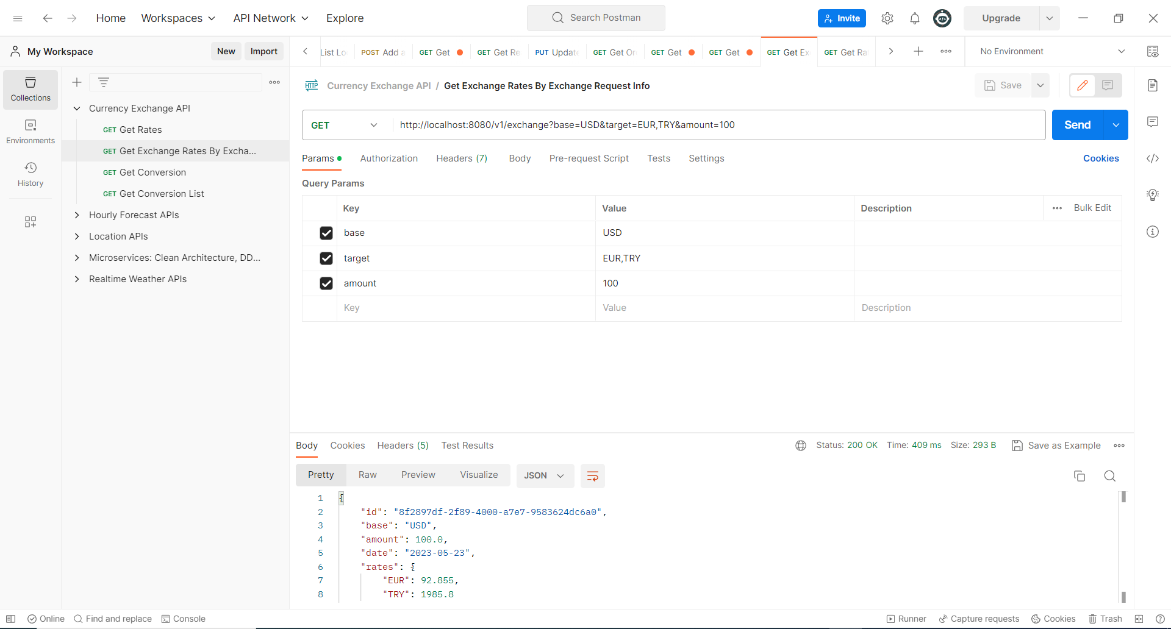Open the request Tests tab
Viewport: 1171px width, 629px height.
click(x=659, y=158)
